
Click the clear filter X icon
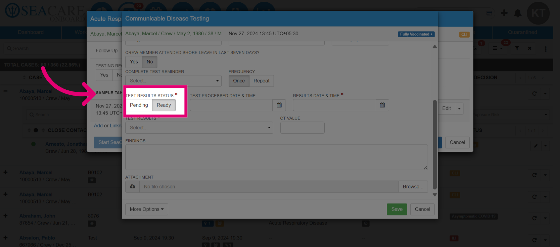click(x=529, y=48)
